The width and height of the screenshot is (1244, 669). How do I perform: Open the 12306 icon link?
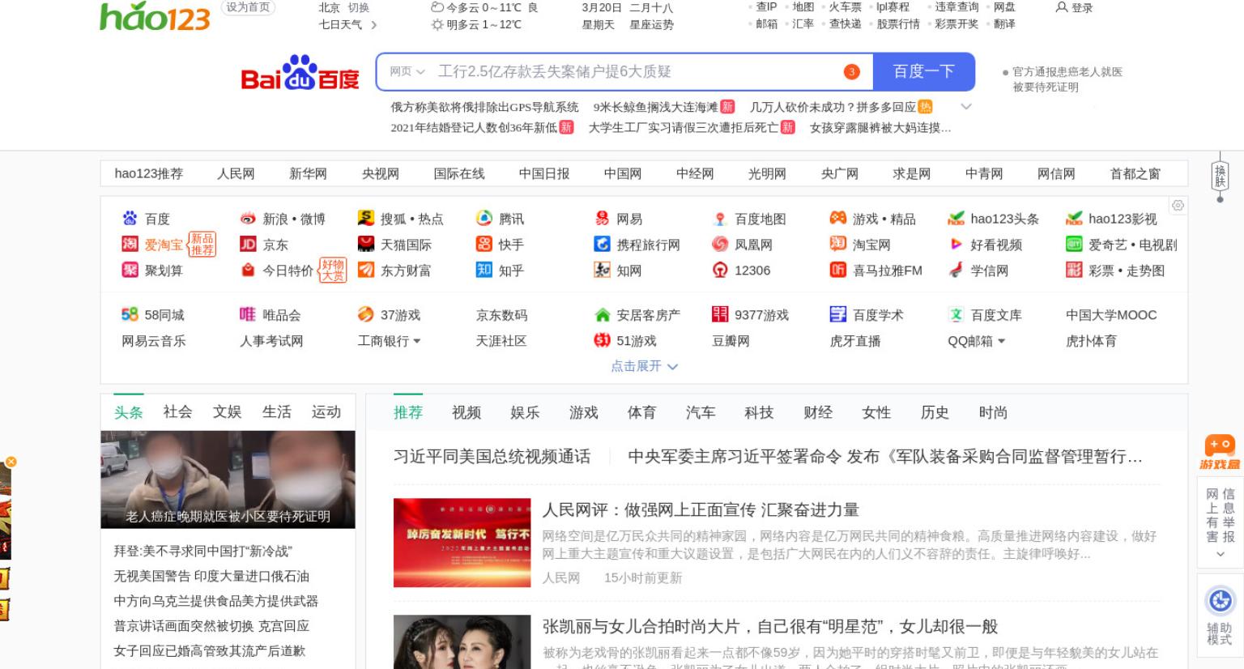(x=720, y=271)
